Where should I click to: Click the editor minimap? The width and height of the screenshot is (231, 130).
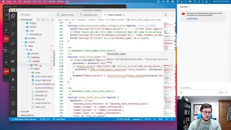tap(169, 69)
